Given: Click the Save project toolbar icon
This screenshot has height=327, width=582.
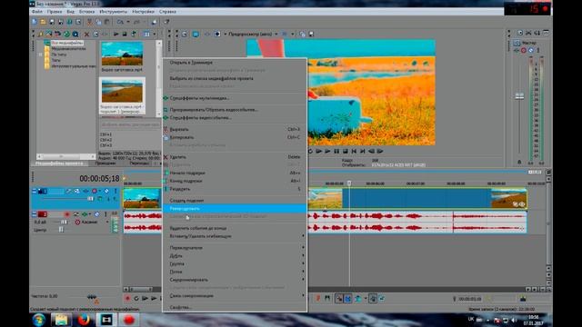Looking at the screenshot, I should click(52, 22).
